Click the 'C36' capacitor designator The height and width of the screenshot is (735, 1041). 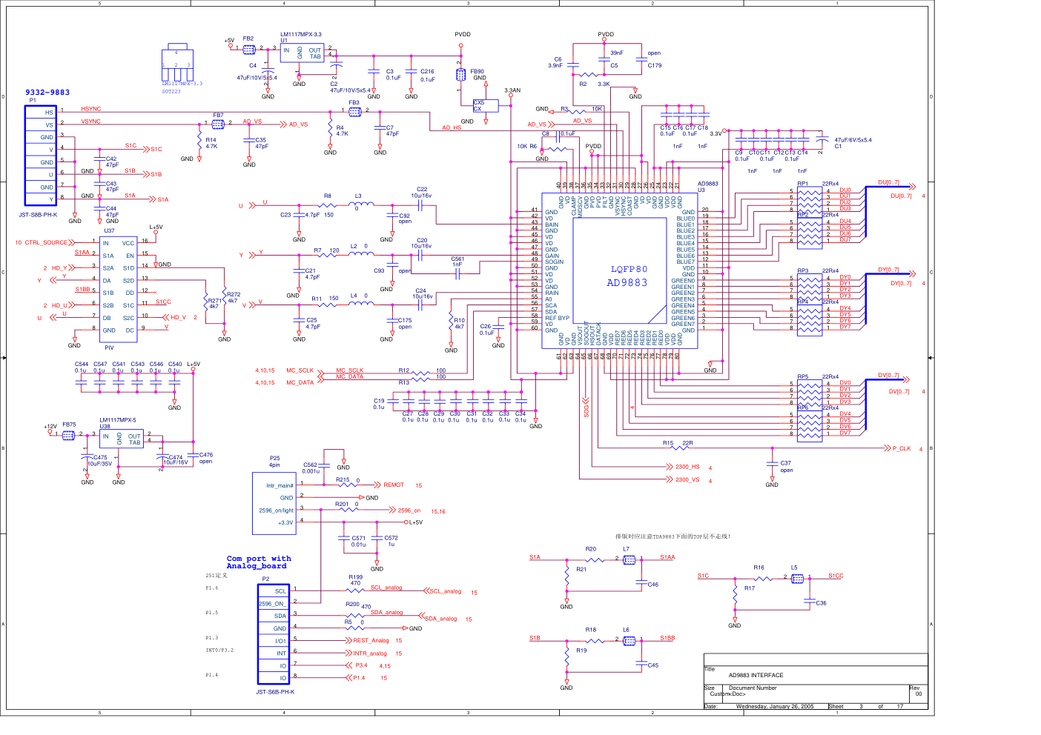point(821,602)
